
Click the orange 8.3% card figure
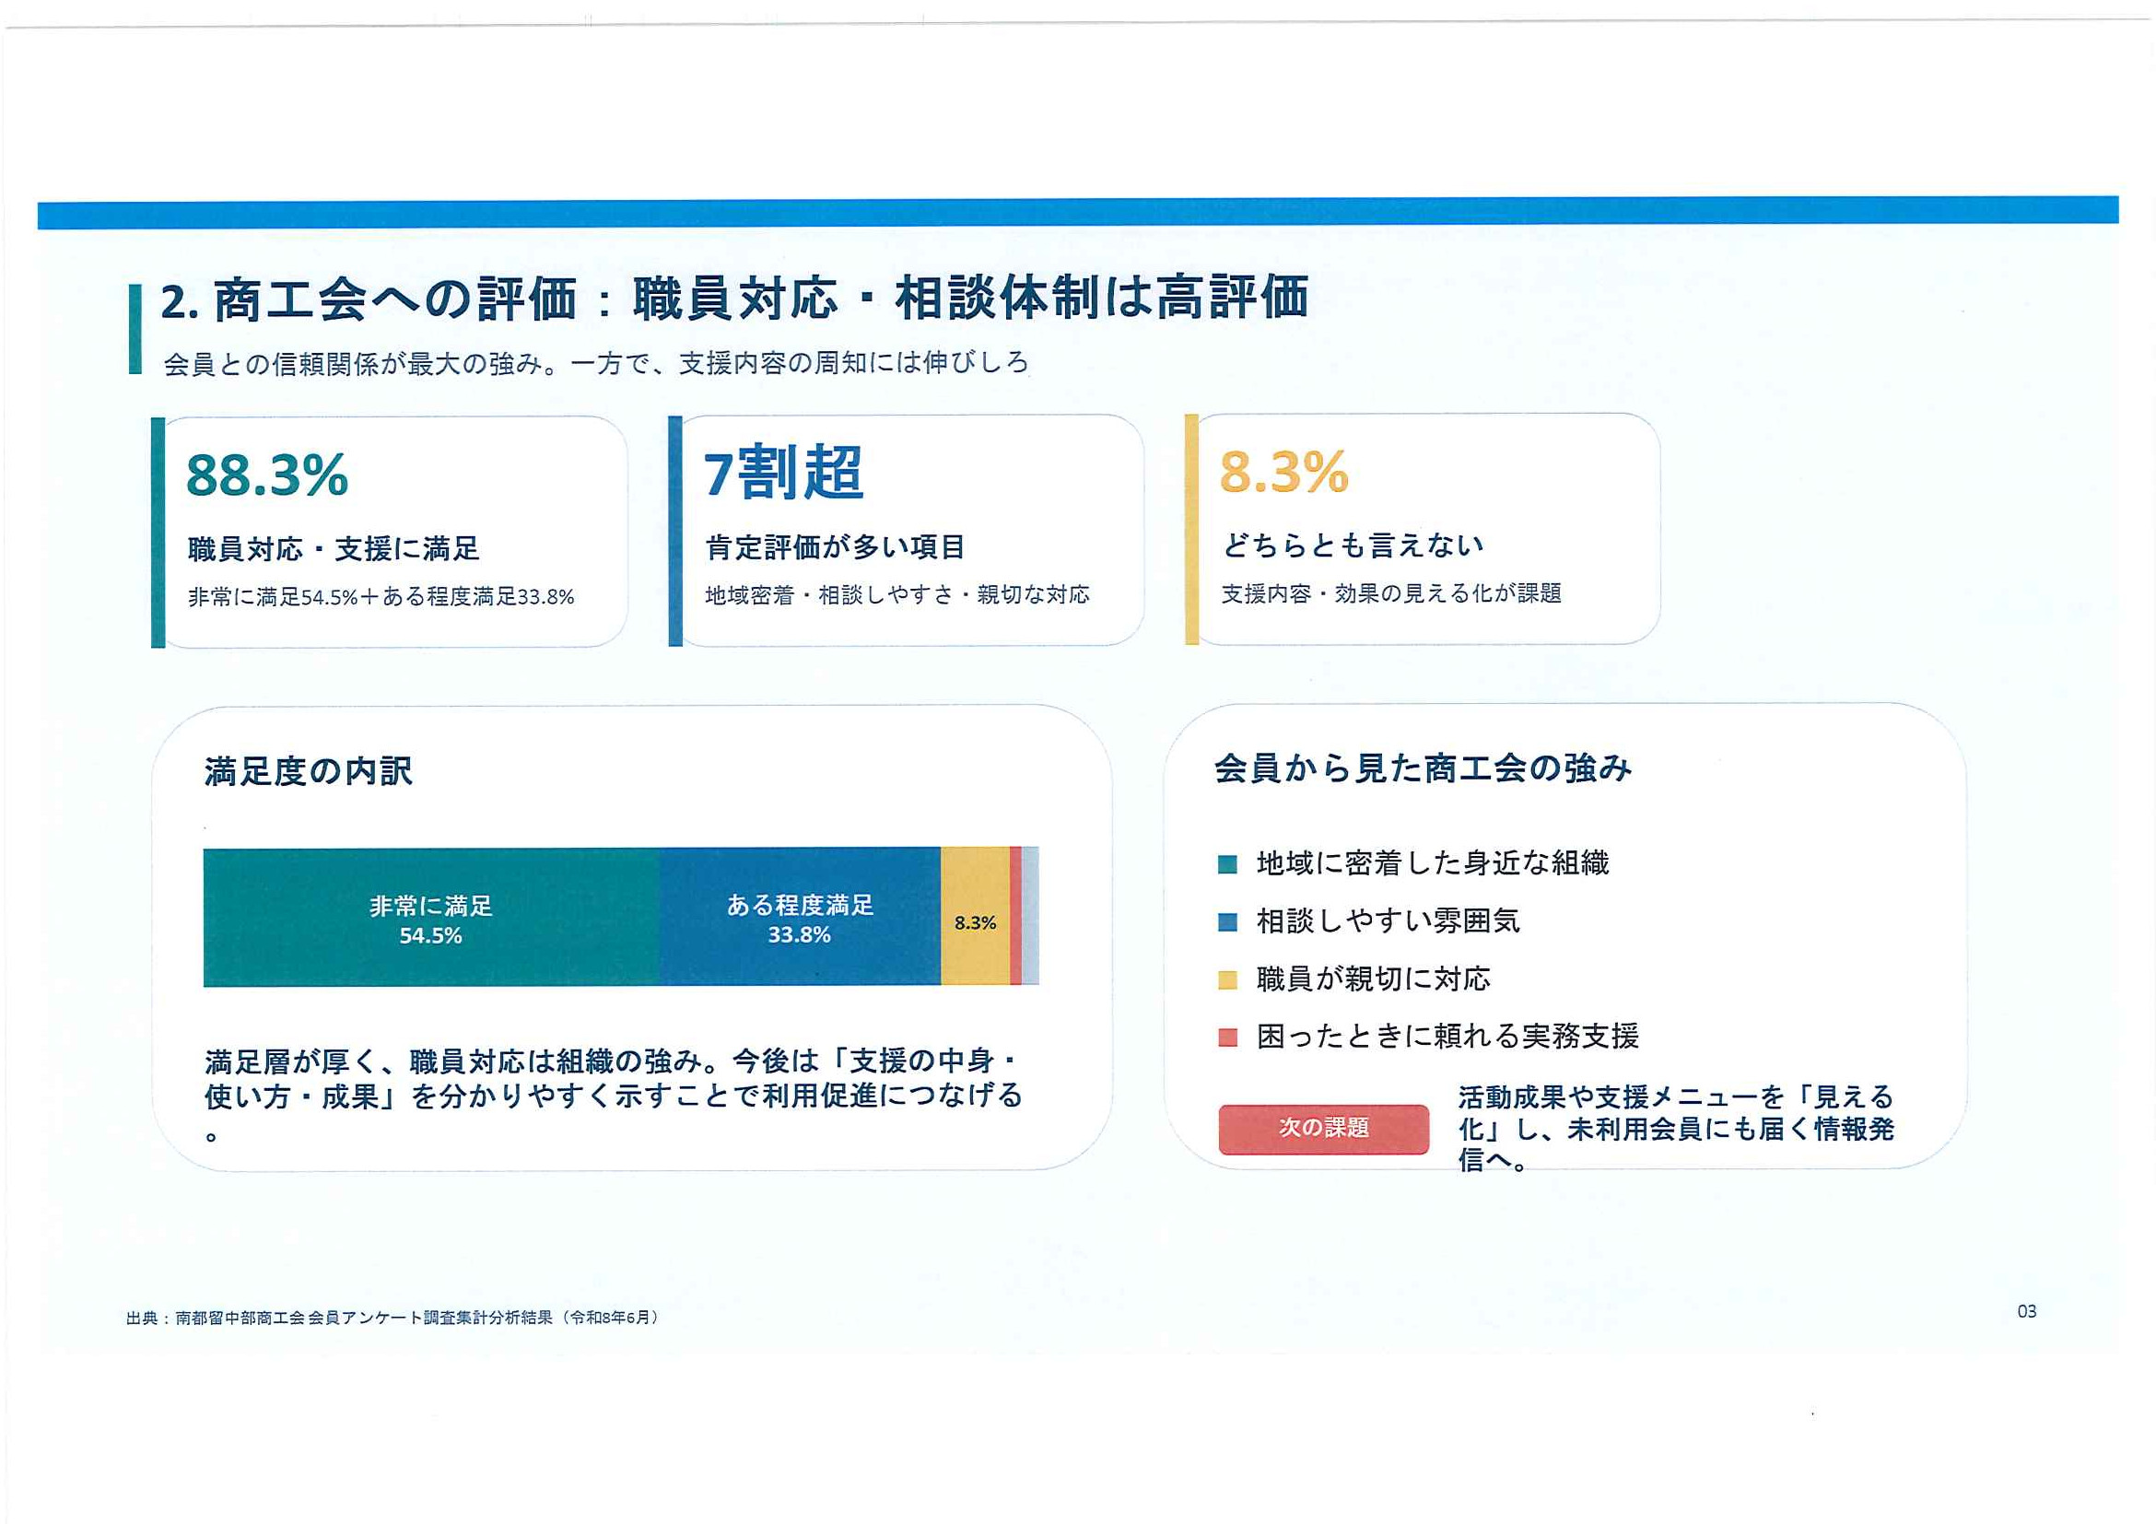click(1283, 472)
